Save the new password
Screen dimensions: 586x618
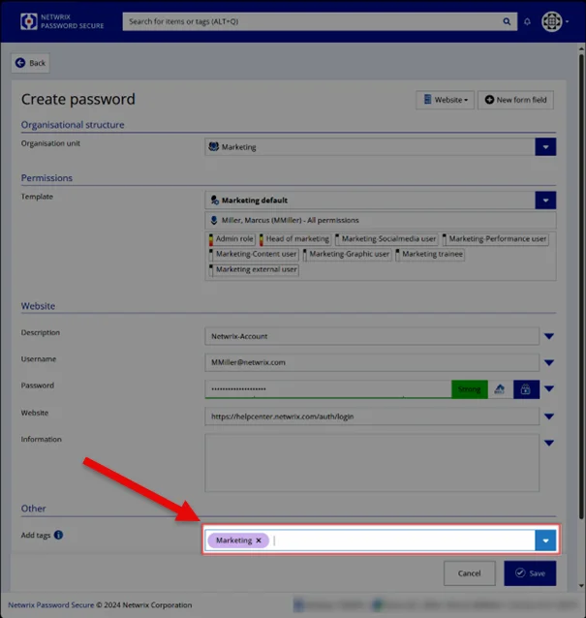[530, 573]
